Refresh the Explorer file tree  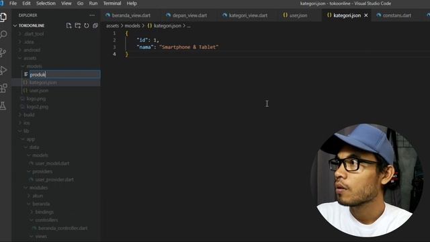tap(87, 26)
